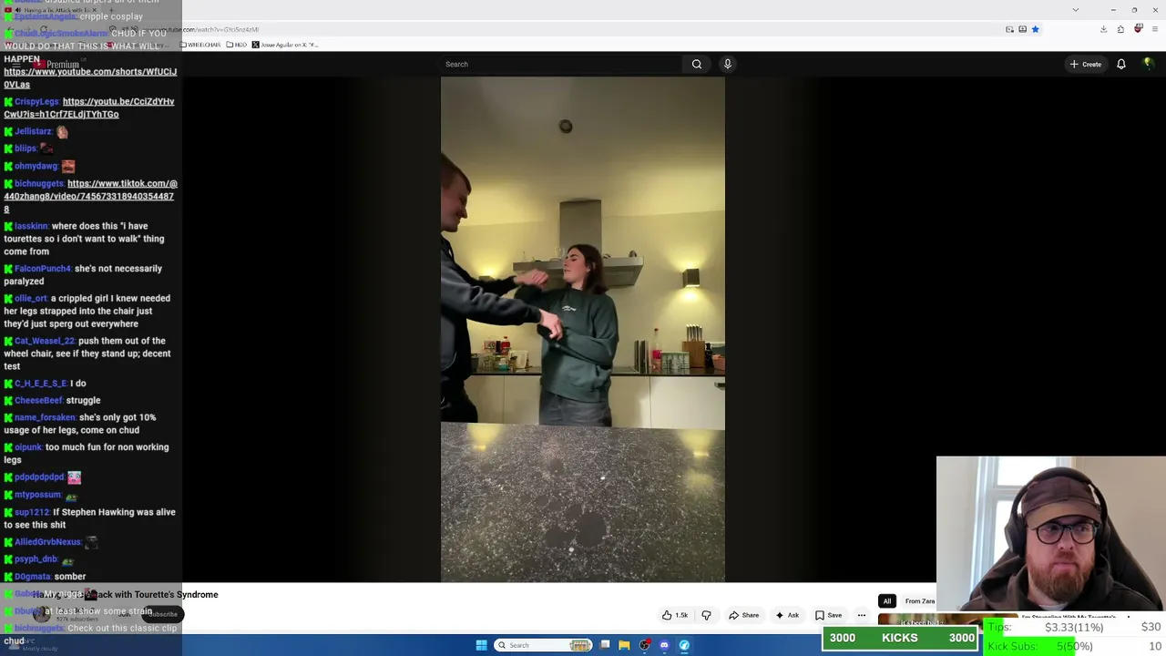This screenshot has width=1166, height=656.
Task: Open Discord from the taskbar
Action: 664,645
